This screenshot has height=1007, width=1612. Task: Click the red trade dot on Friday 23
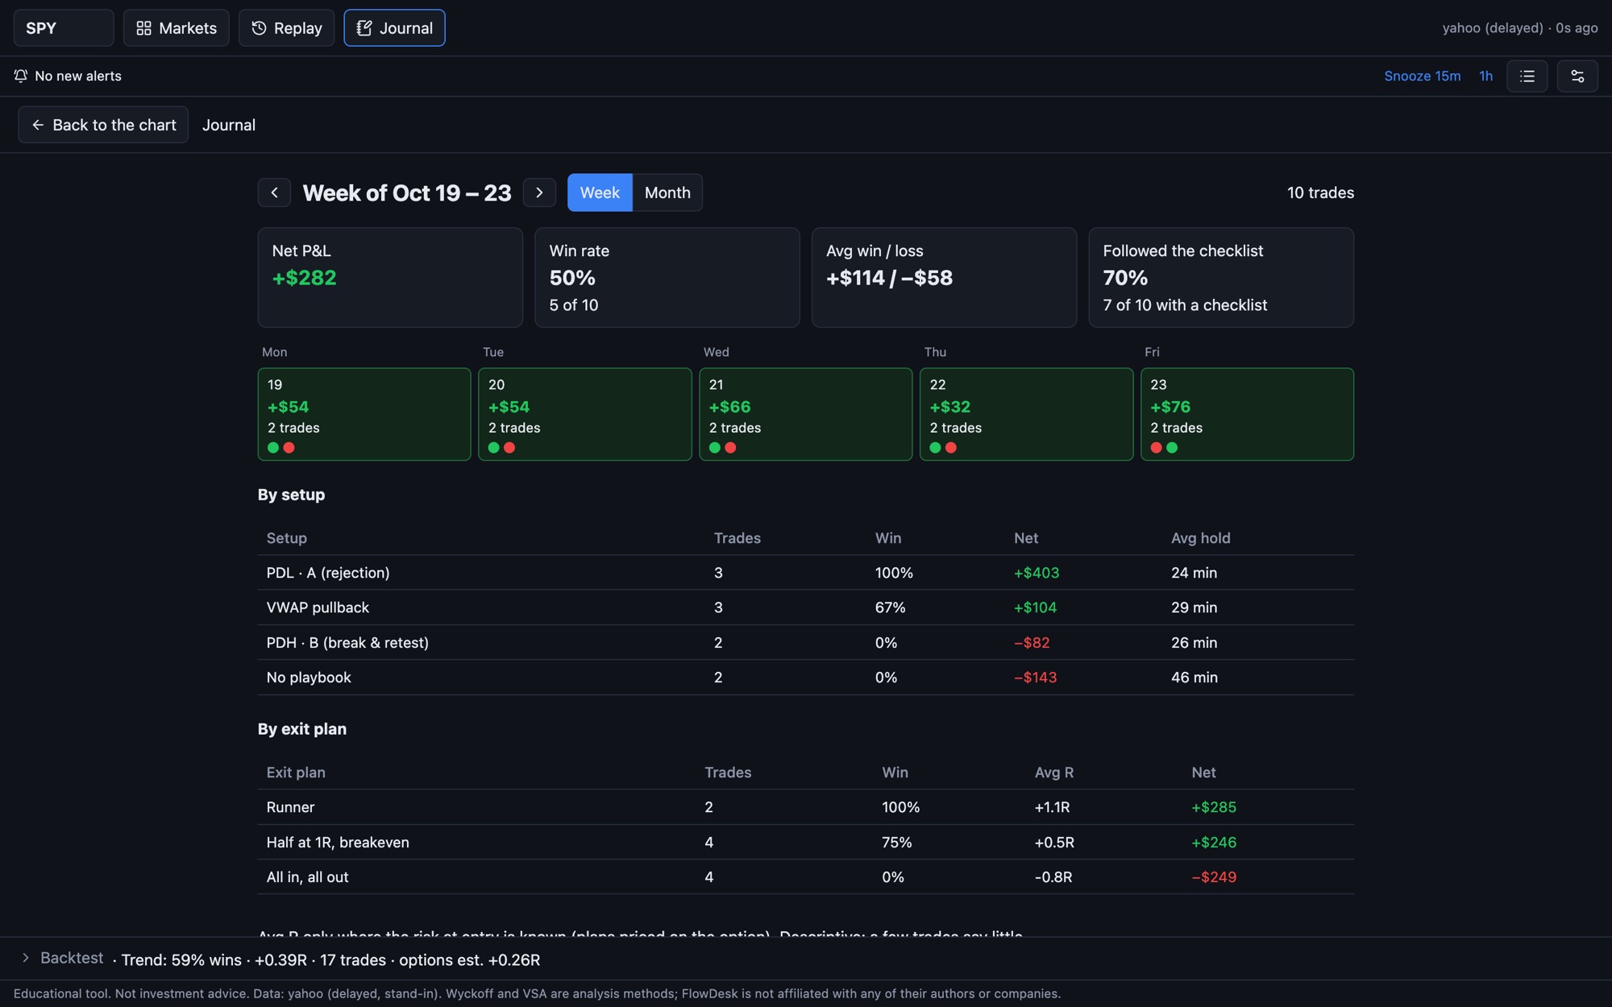tap(1156, 448)
